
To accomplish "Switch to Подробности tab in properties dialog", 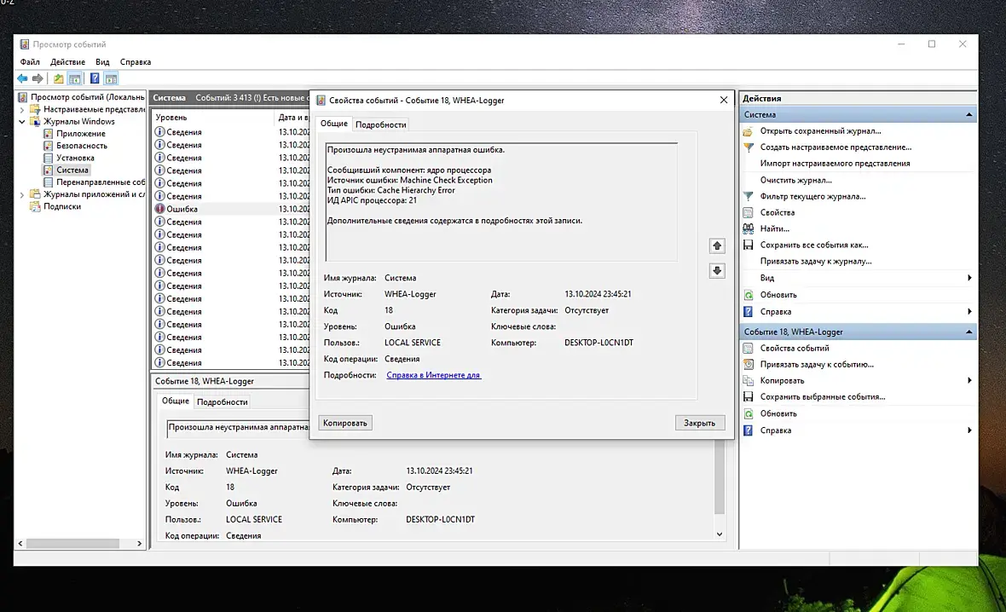I will tap(380, 124).
